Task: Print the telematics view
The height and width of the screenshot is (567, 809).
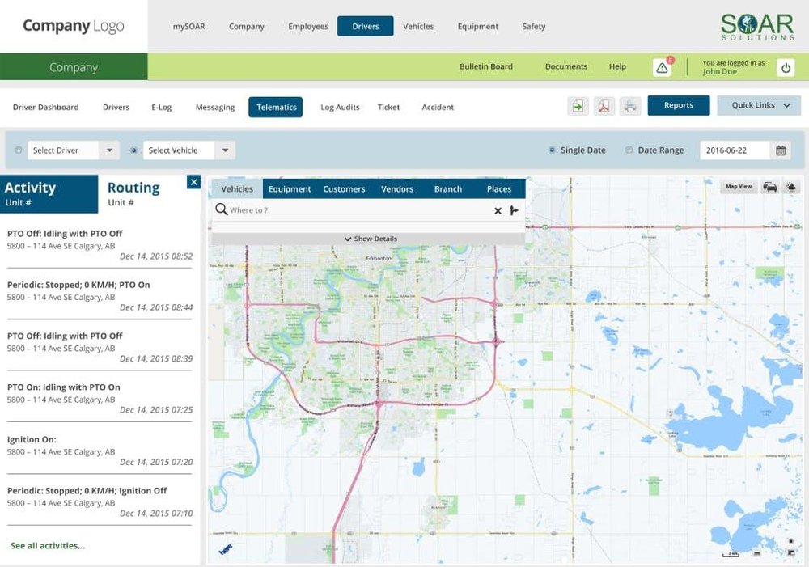Action: click(630, 106)
